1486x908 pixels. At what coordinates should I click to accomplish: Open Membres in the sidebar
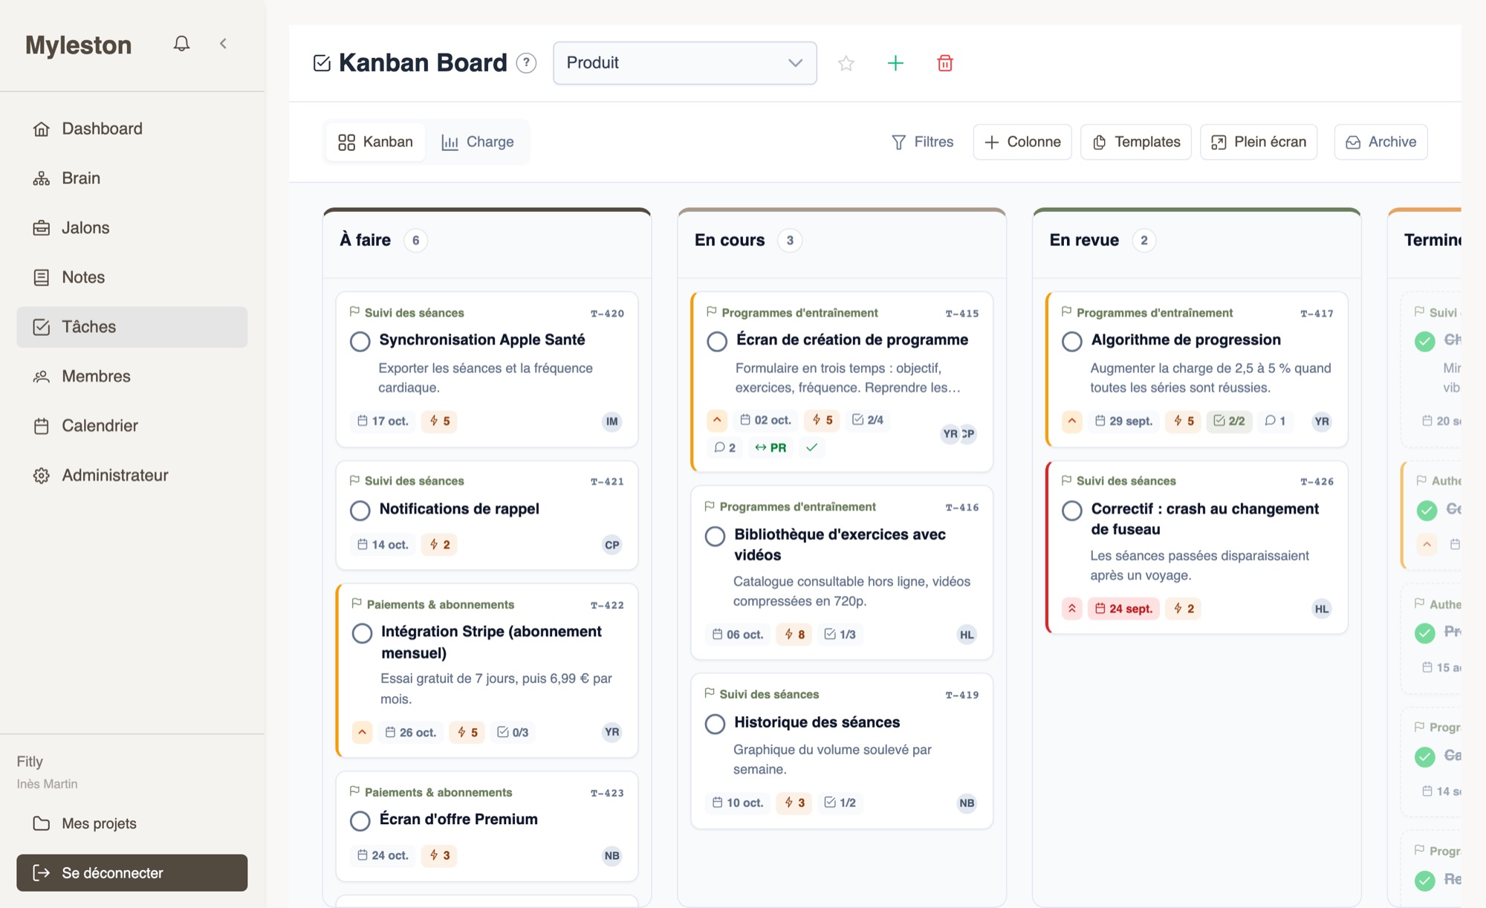[132, 377]
